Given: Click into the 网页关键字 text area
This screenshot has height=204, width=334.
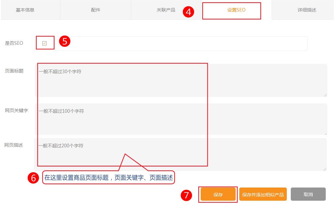Looking at the screenshot, I should (x=181, y=119).
